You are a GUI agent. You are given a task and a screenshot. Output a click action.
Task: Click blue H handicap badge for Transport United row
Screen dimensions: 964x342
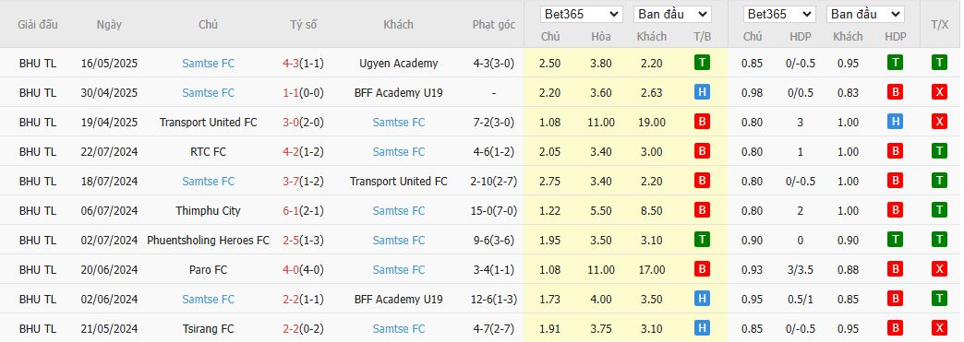coord(895,122)
